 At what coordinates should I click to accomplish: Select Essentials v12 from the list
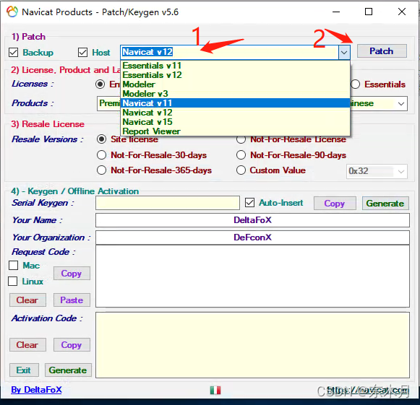click(236, 75)
